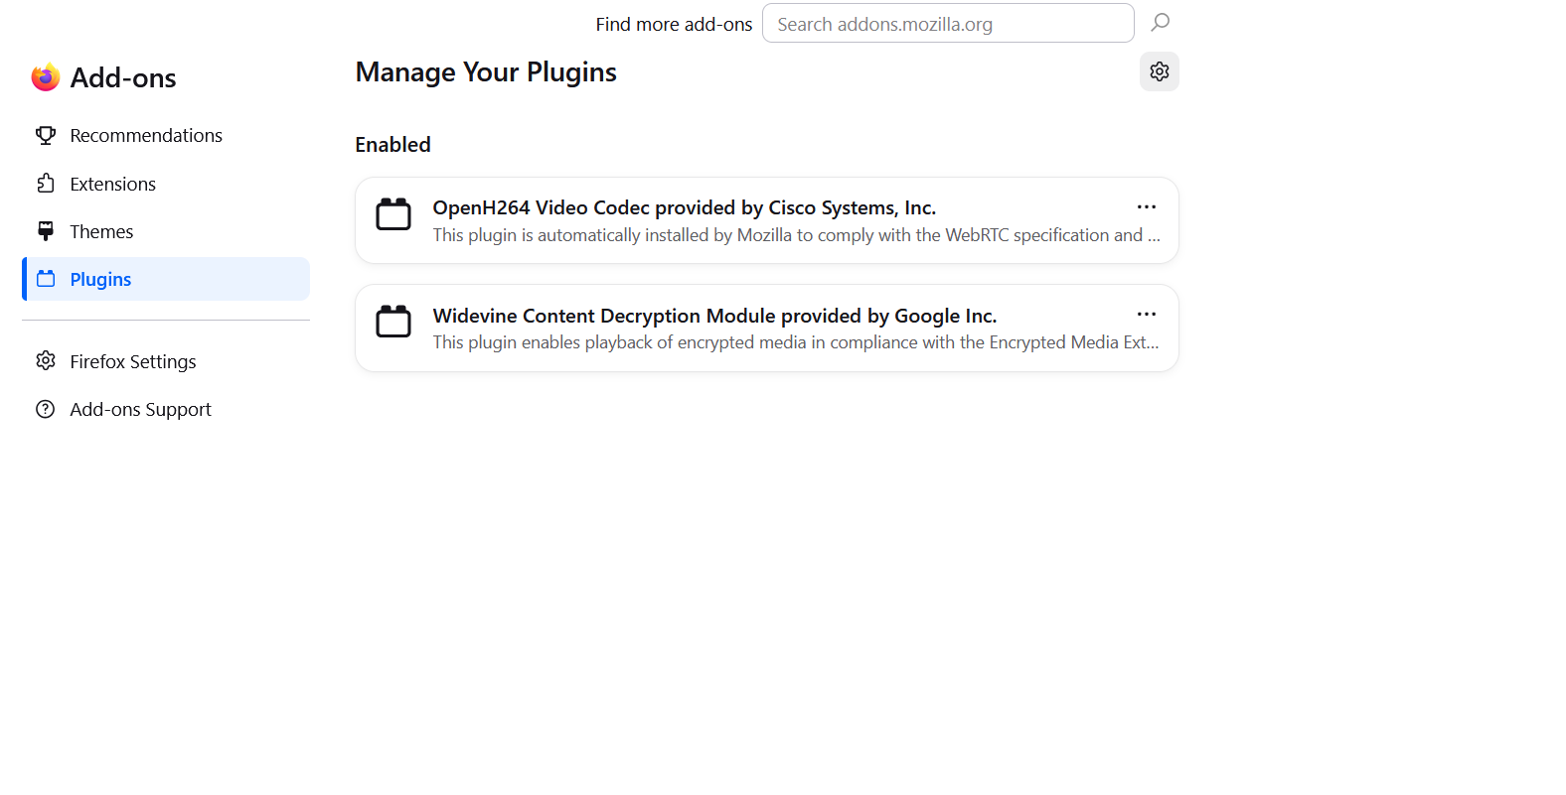Click the OpenH264 WebRTC description text

tap(796, 235)
